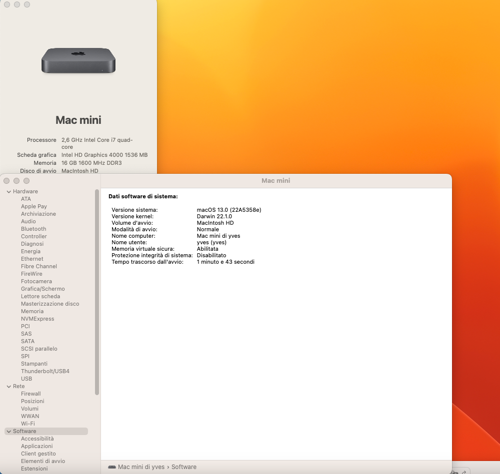Open the Archiviazione hardware entry
This screenshot has width=500, height=474.
click(38, 214)
